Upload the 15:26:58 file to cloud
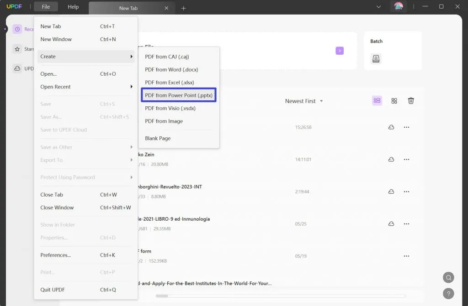This screenshot has height=306, width=468. pyautogui.click(x=391, y=127)
